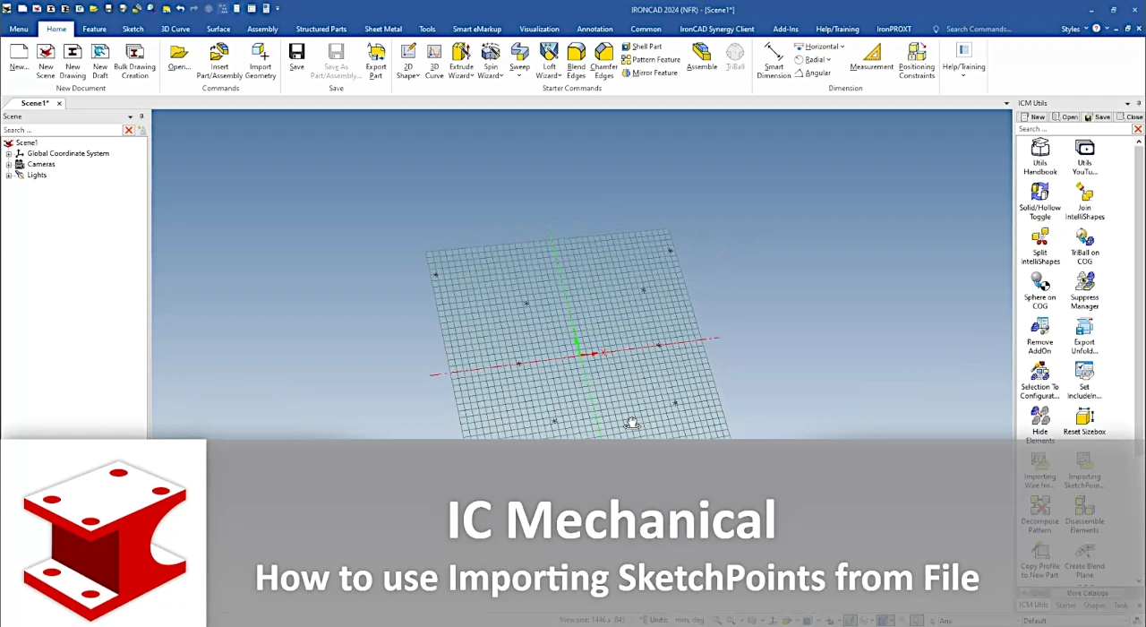Viewport: 1146px width, 627px height.
Task: Activate the TriBall tool
Action: click(x=735, y=57)
